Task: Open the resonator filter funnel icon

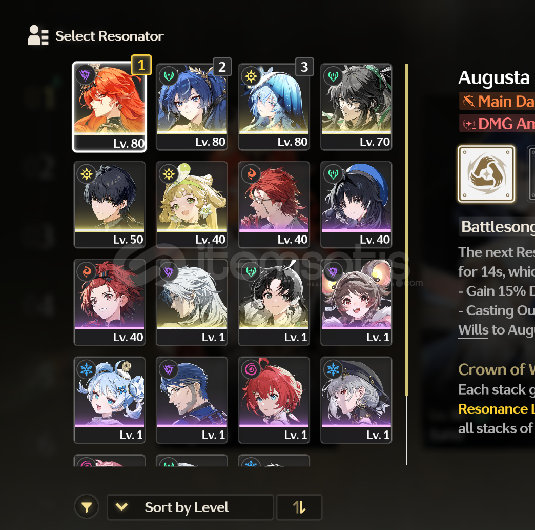Action: [x=87, y=507]
